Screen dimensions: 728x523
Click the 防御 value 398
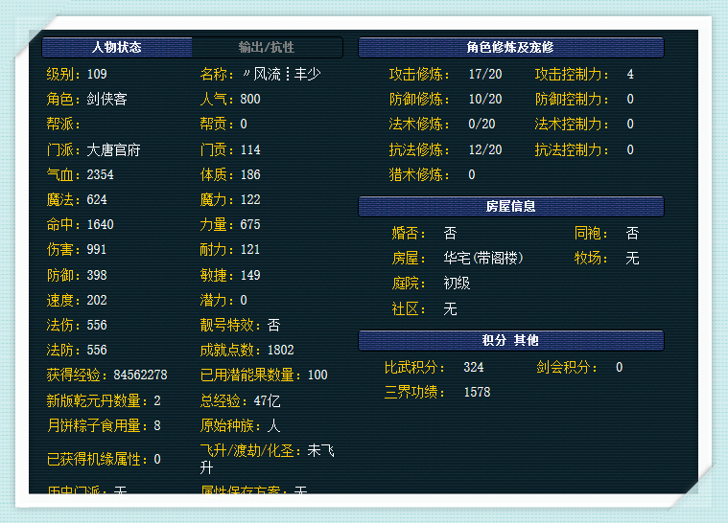[97, 276]
